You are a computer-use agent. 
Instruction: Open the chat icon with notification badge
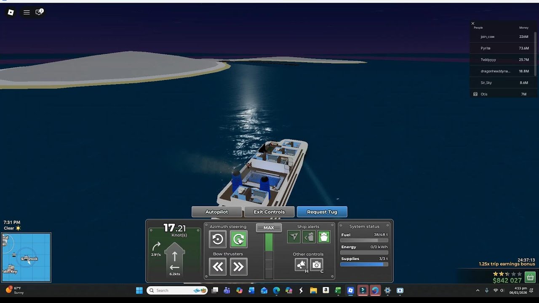click(x=39, y=12)
